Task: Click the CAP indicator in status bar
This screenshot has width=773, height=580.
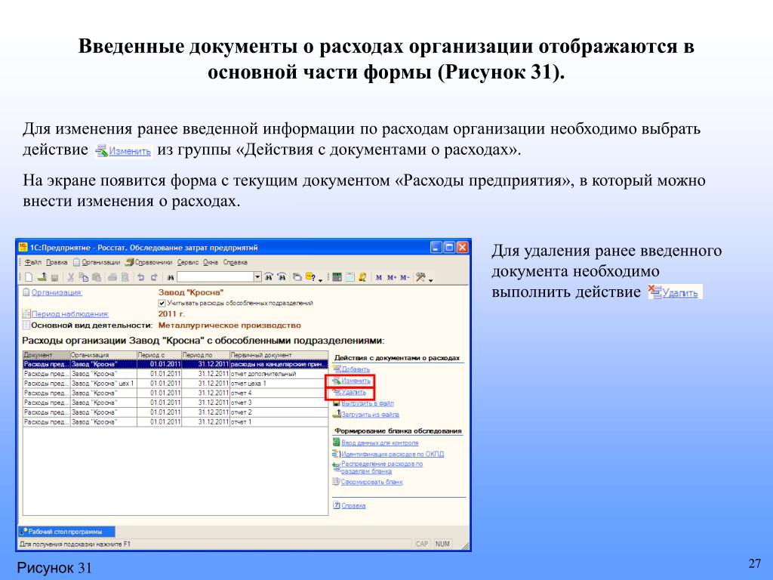Action: [x=421, y=544]
